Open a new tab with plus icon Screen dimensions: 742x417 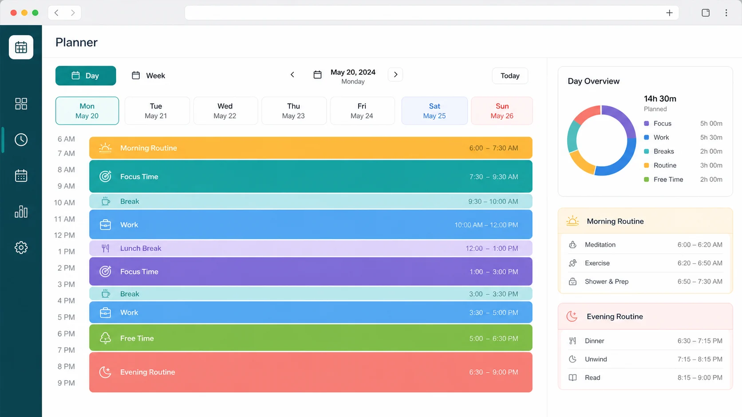(x=669, y=13)
